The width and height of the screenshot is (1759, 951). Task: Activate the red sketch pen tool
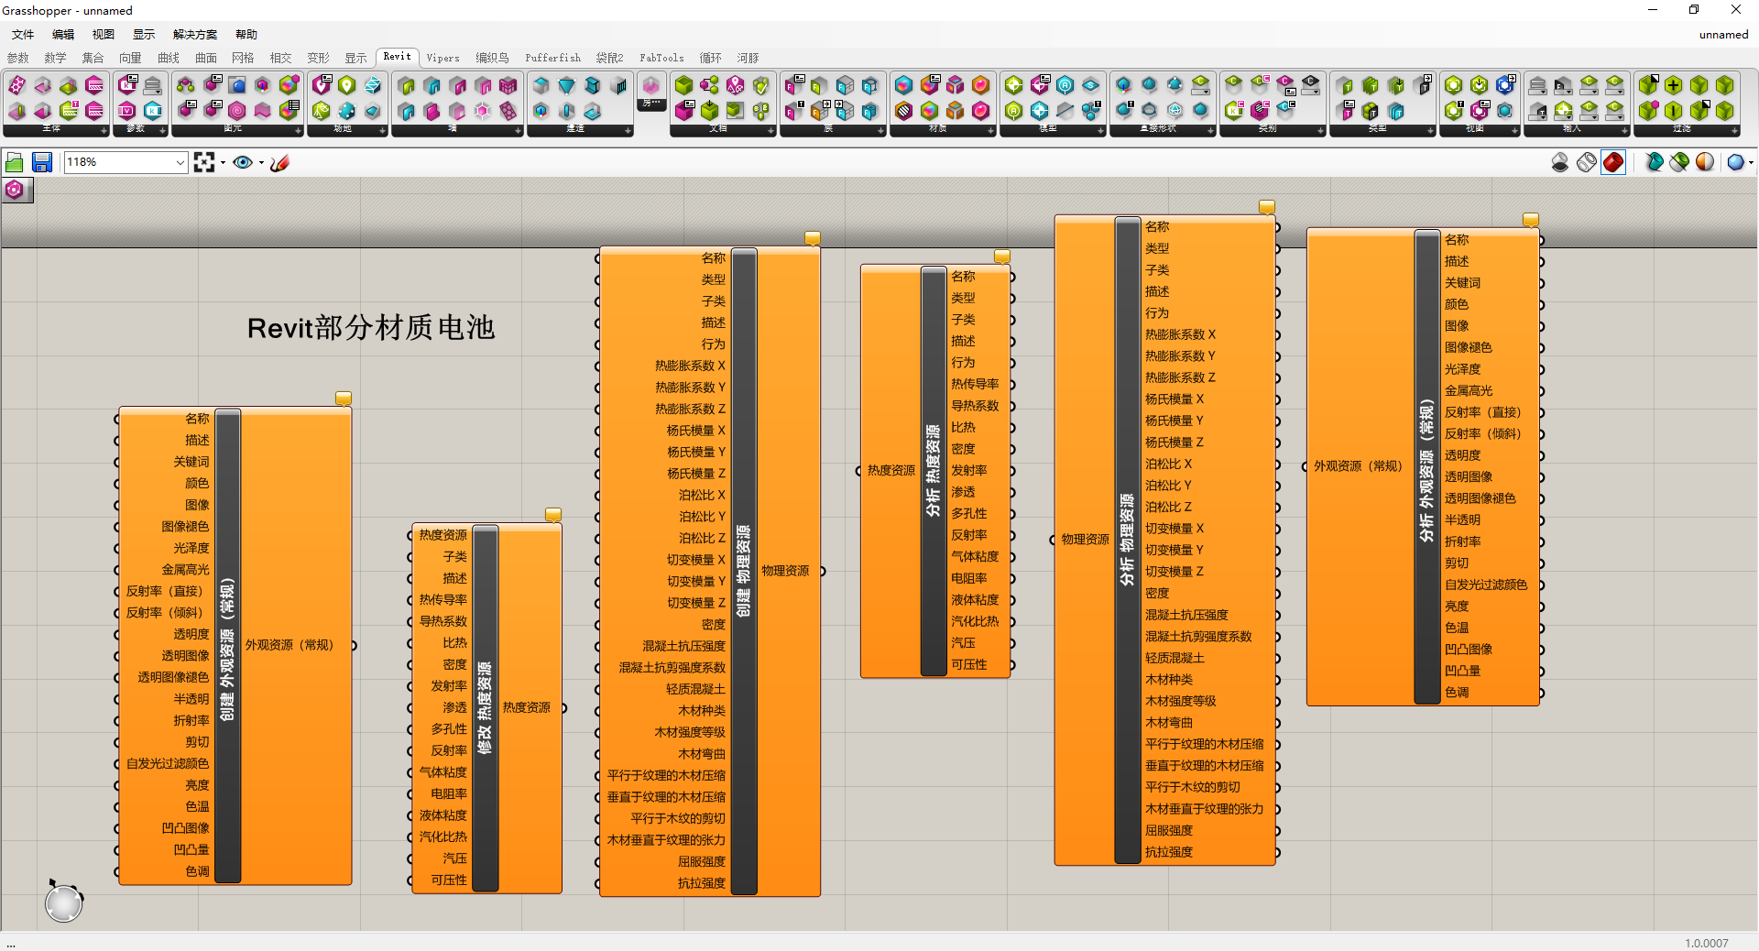[280, 162]
